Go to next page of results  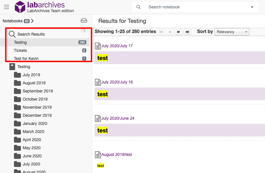(179, 32)
